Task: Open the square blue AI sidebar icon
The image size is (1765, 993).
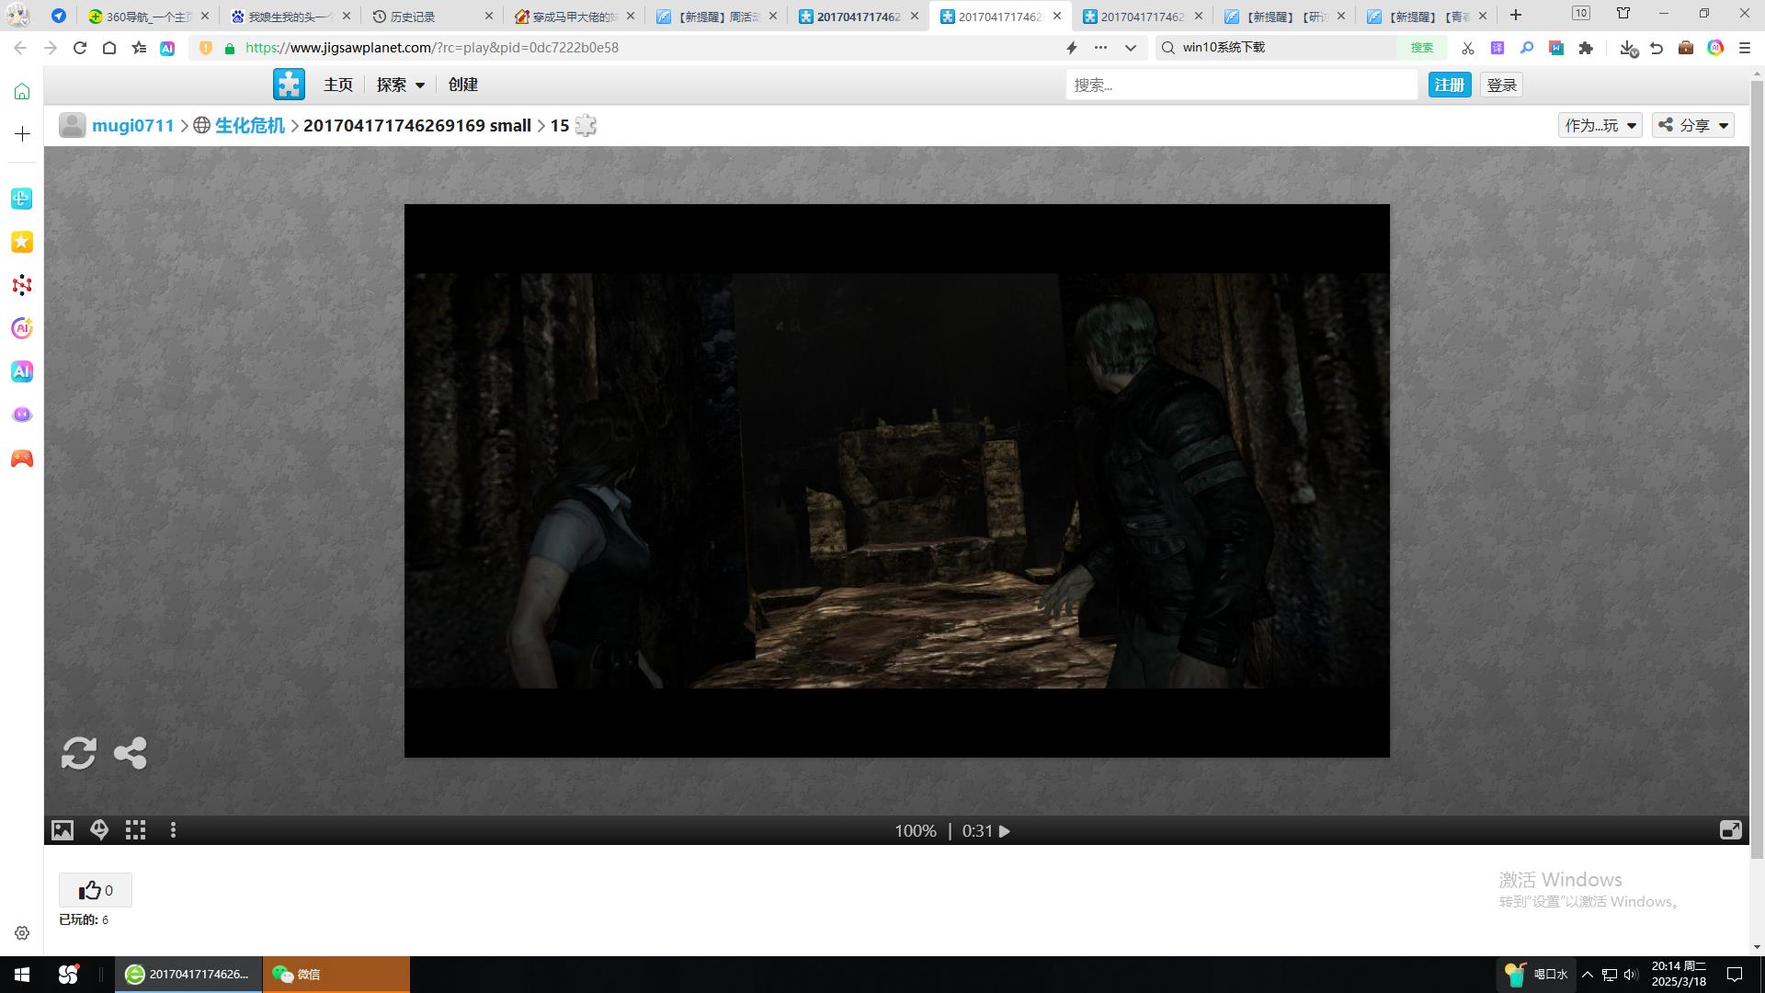Action: pyautogui.click(x=22, y=371)
